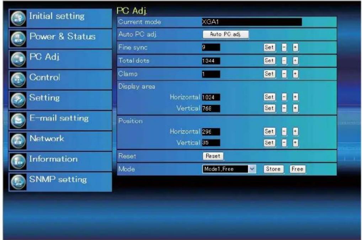Click Set for Fine sync
Image resolution: width=362 pixels, height=240 pixels.
[270, 48]
